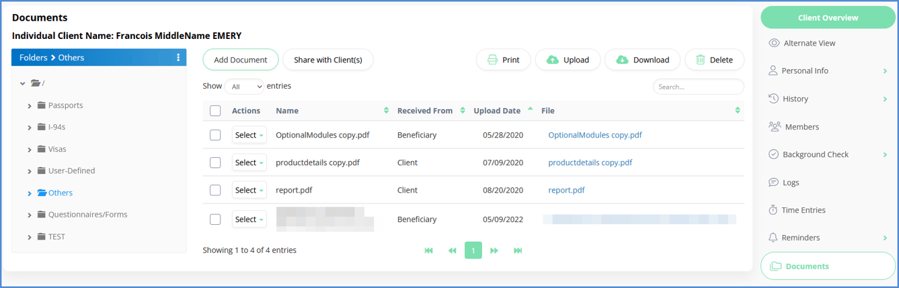
Task: Go to the last page of entries
Action: tap(518, 250)
